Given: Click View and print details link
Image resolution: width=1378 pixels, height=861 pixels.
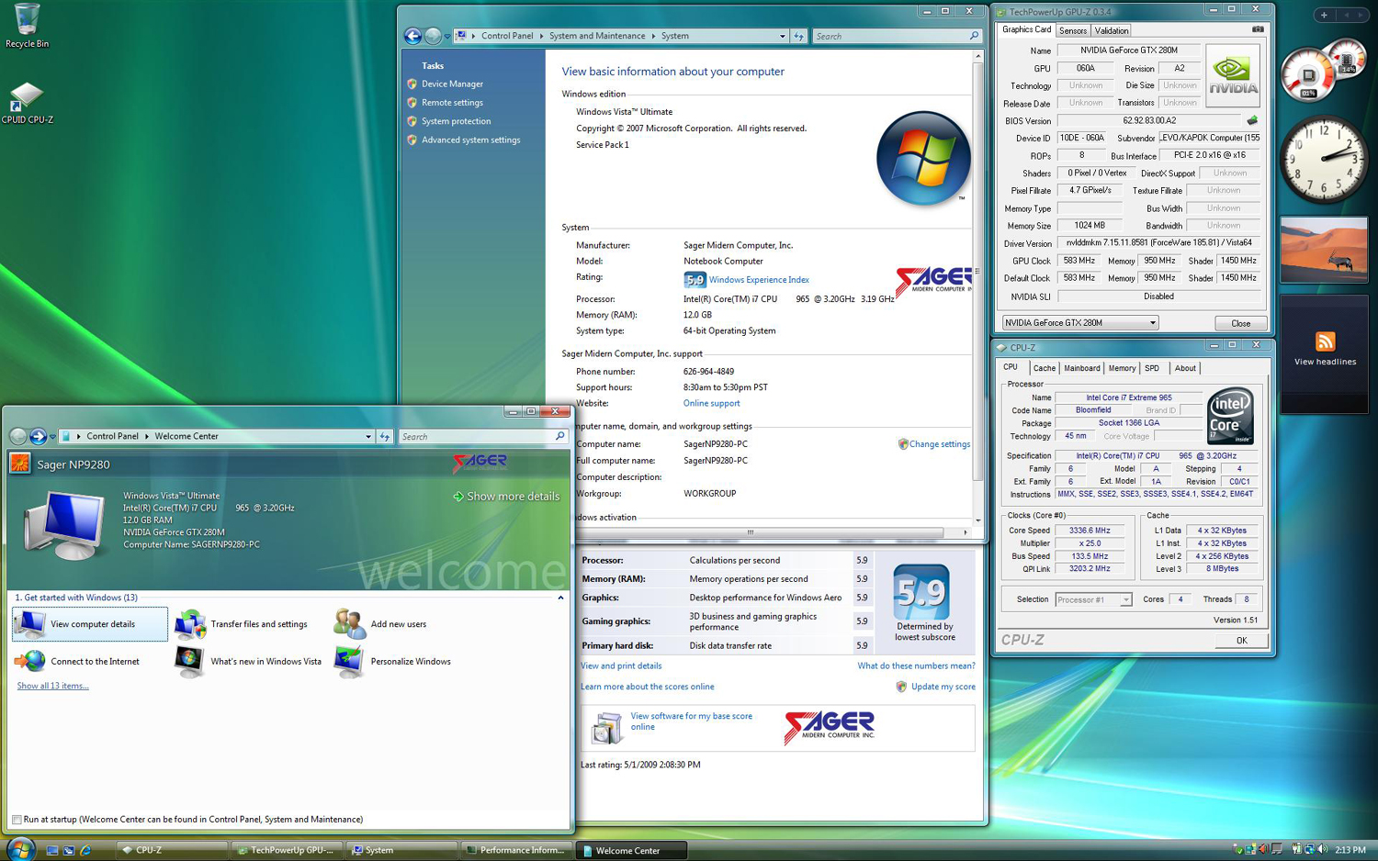Looking at the screenshot, I should pyautogui.click(x=621, y=665).
